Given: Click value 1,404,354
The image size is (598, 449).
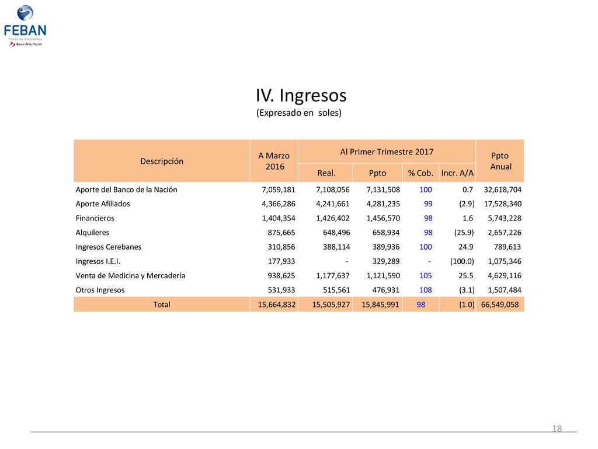Looking at the screenshot, I should pyautogui.click(x=279, y=219).
